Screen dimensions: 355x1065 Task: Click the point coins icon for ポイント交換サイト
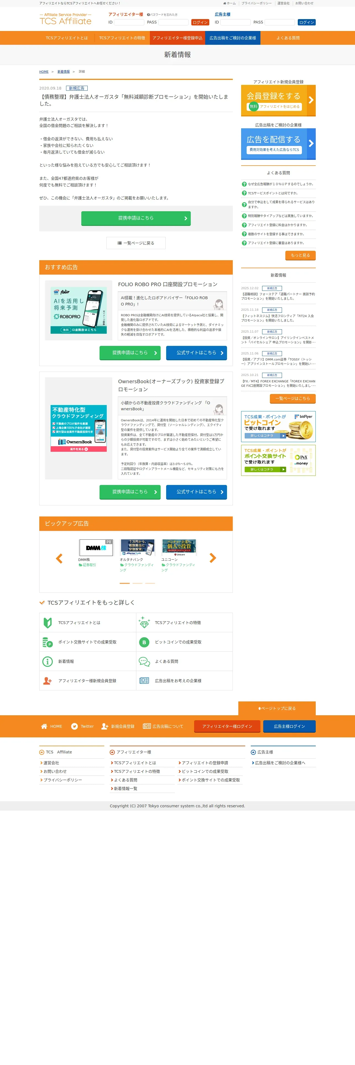[48, 642]
